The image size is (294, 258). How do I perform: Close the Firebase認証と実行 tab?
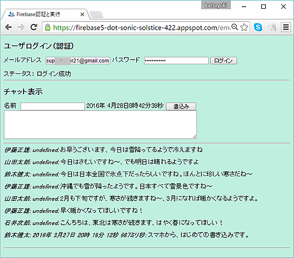[82, 14]
